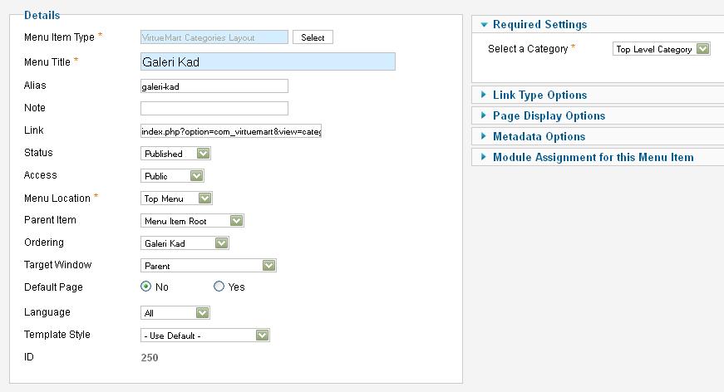This screenshot has height=392, width=724.
Task: Expand the Metadata Options panel
Action: point(539,136)
